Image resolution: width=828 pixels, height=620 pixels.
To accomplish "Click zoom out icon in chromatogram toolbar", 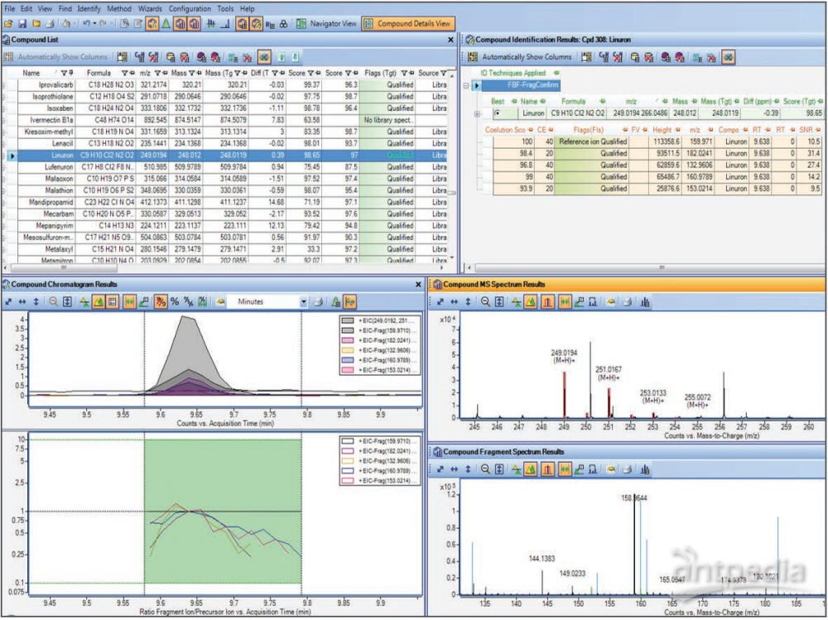I will (52, 302).
